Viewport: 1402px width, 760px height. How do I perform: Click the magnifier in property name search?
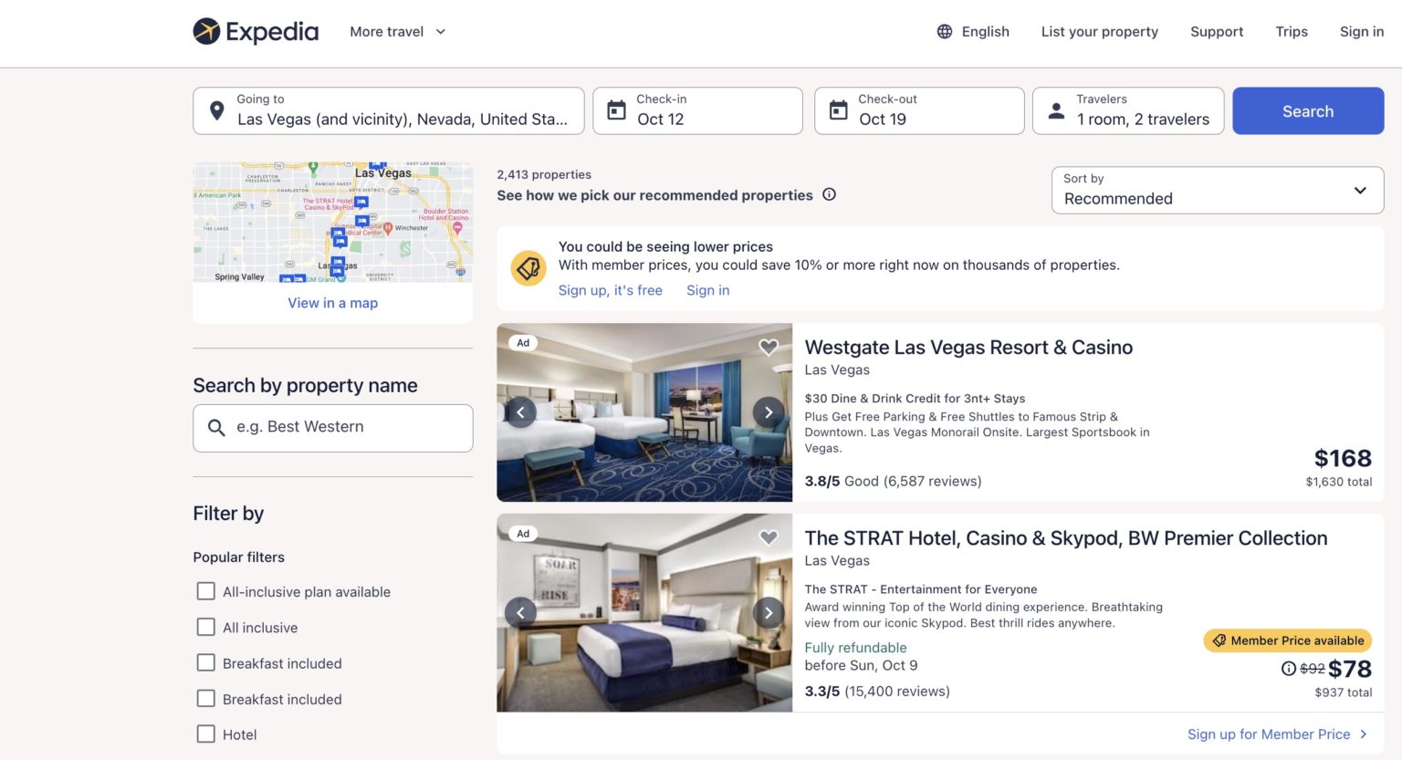(216, 427)
